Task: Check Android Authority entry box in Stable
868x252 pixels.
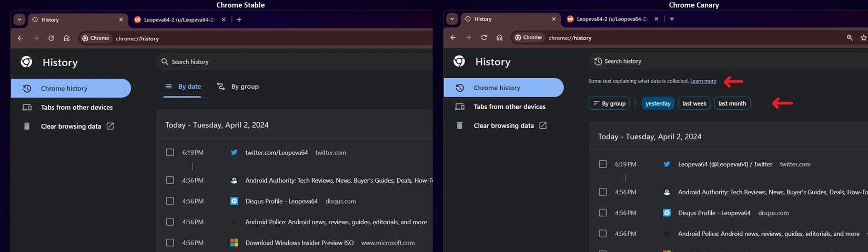Action: 170,180
